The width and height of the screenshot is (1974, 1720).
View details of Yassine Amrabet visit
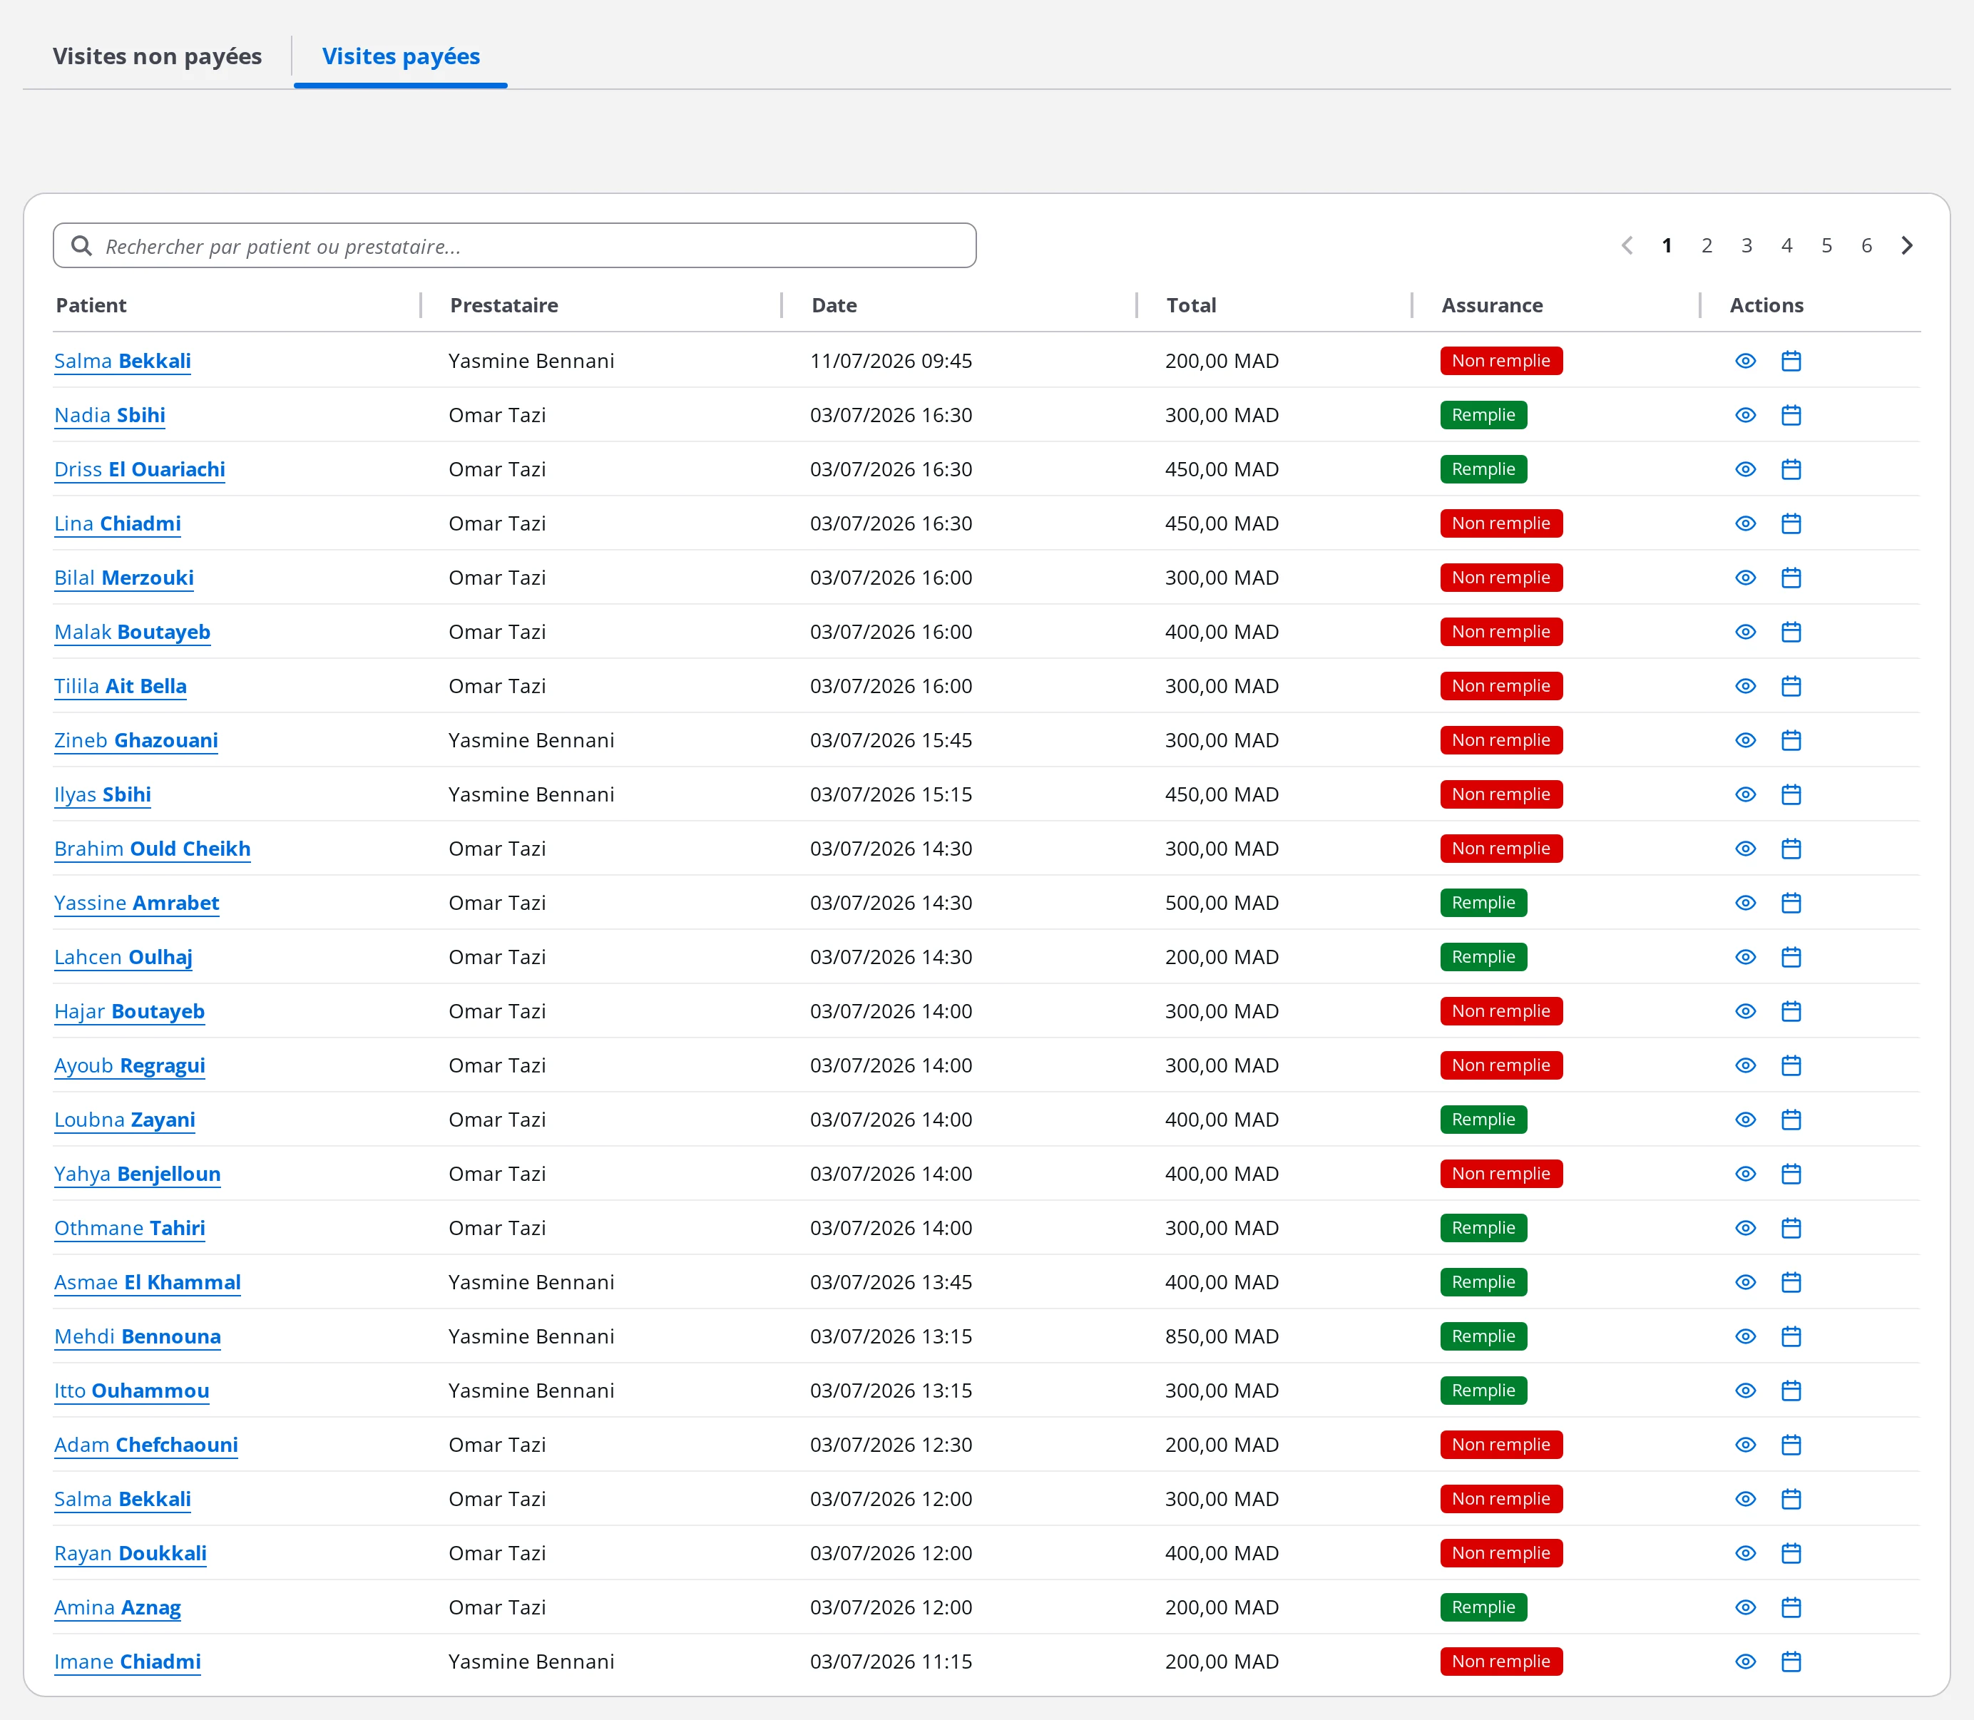pos(1746,903)
